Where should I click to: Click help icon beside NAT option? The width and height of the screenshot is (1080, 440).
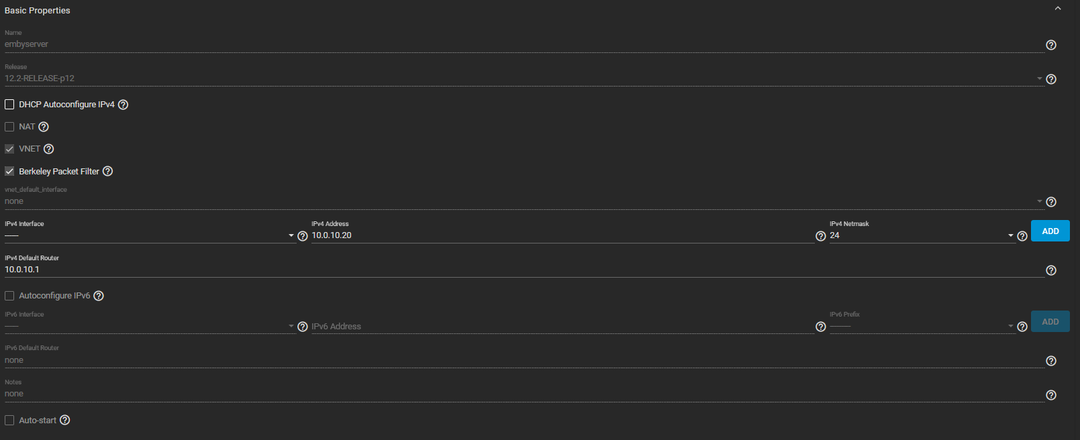[44, 127]
